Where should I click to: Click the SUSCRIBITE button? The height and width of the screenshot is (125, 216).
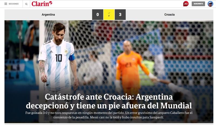click(198, 4)
